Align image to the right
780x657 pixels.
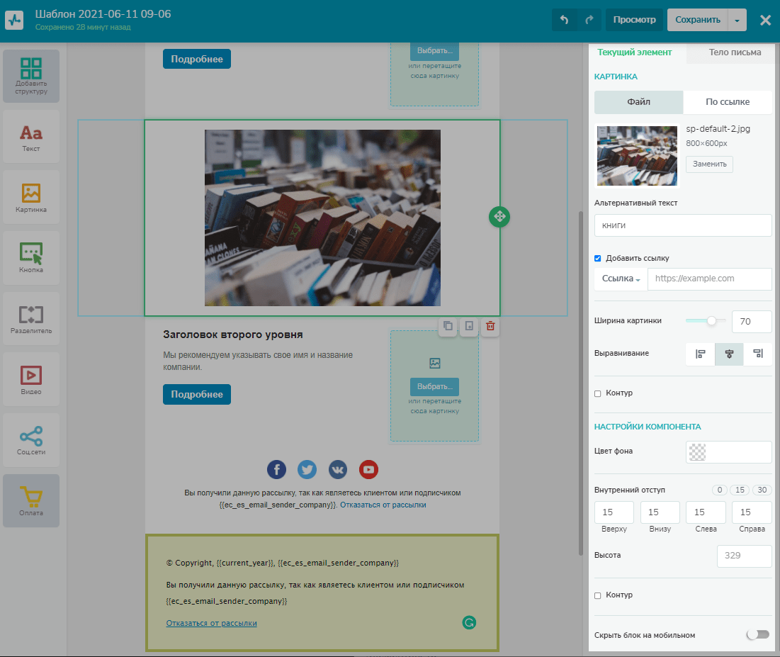(x=757, y=354)
